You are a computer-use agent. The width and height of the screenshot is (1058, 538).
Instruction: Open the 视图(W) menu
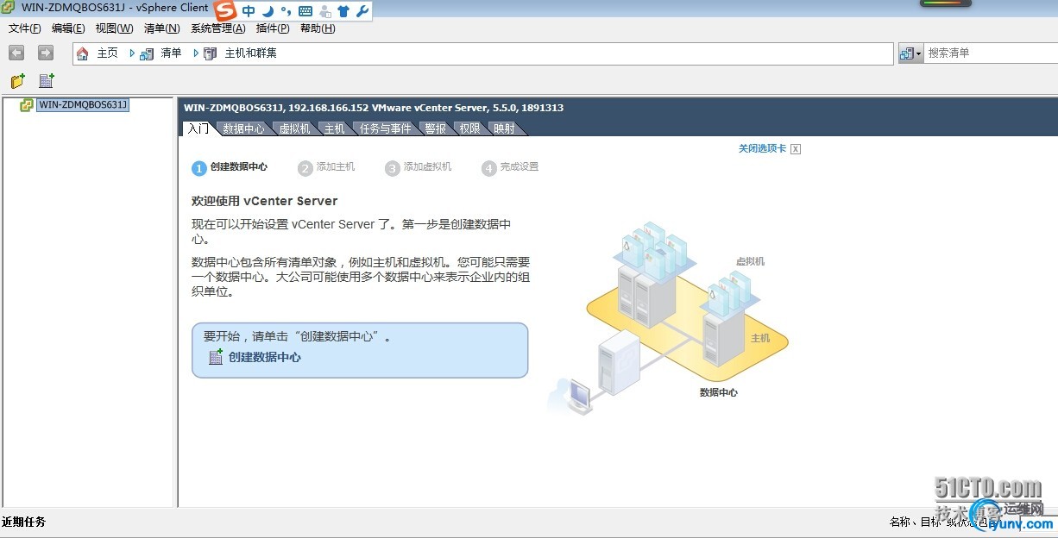(114, 28)
